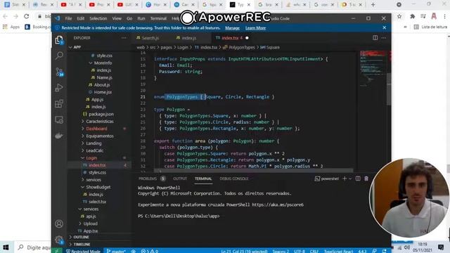Open Lista de leitura in browser
The width and height of the screenshot is (450, 253).
pyautogui.click(x=431, y=27)
